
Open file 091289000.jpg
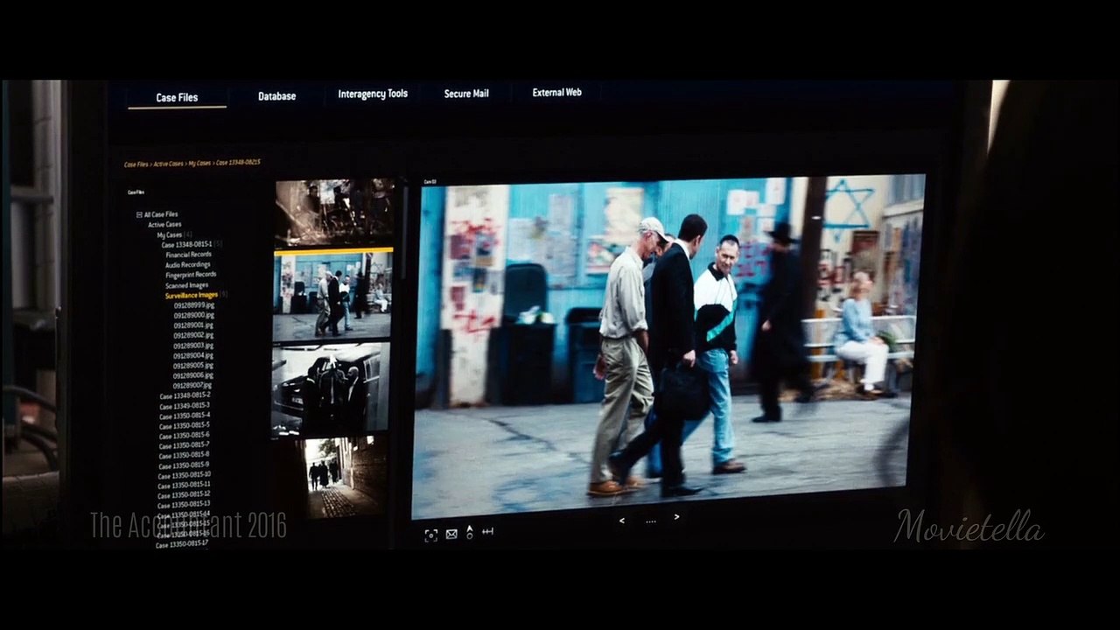point(193,315)
